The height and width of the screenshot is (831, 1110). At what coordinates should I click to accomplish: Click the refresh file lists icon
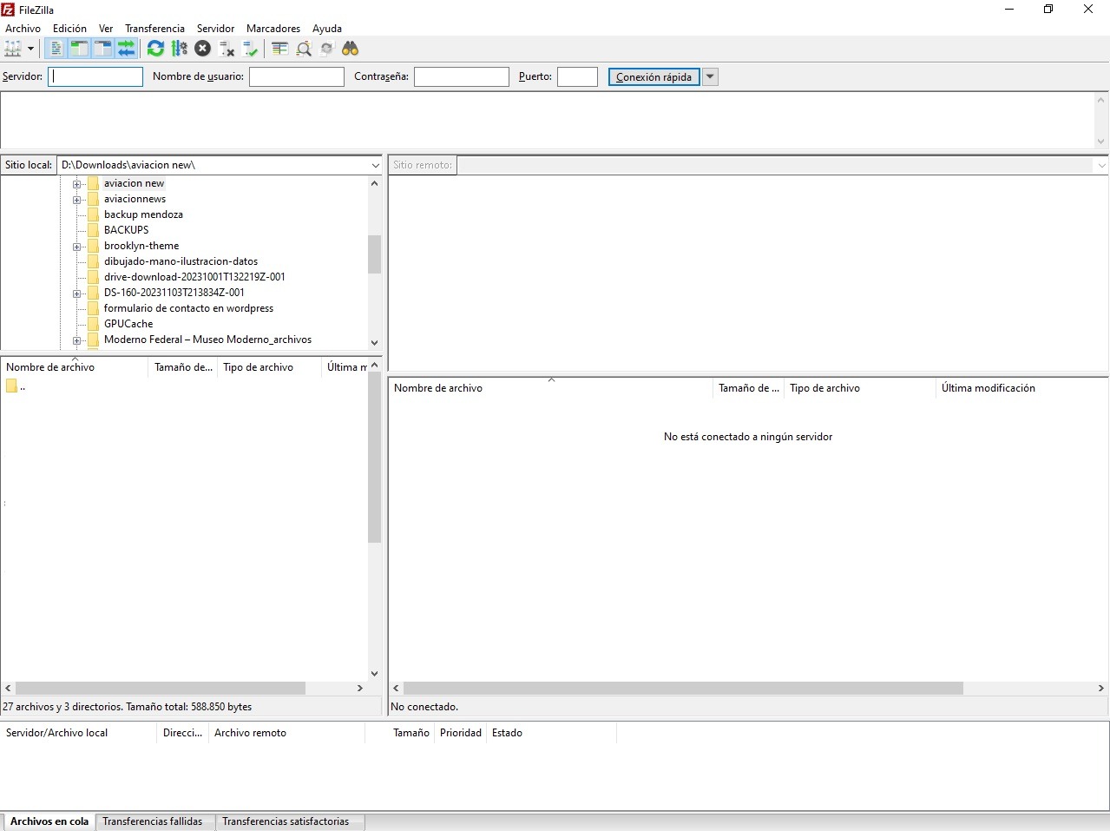pos(155,49)
